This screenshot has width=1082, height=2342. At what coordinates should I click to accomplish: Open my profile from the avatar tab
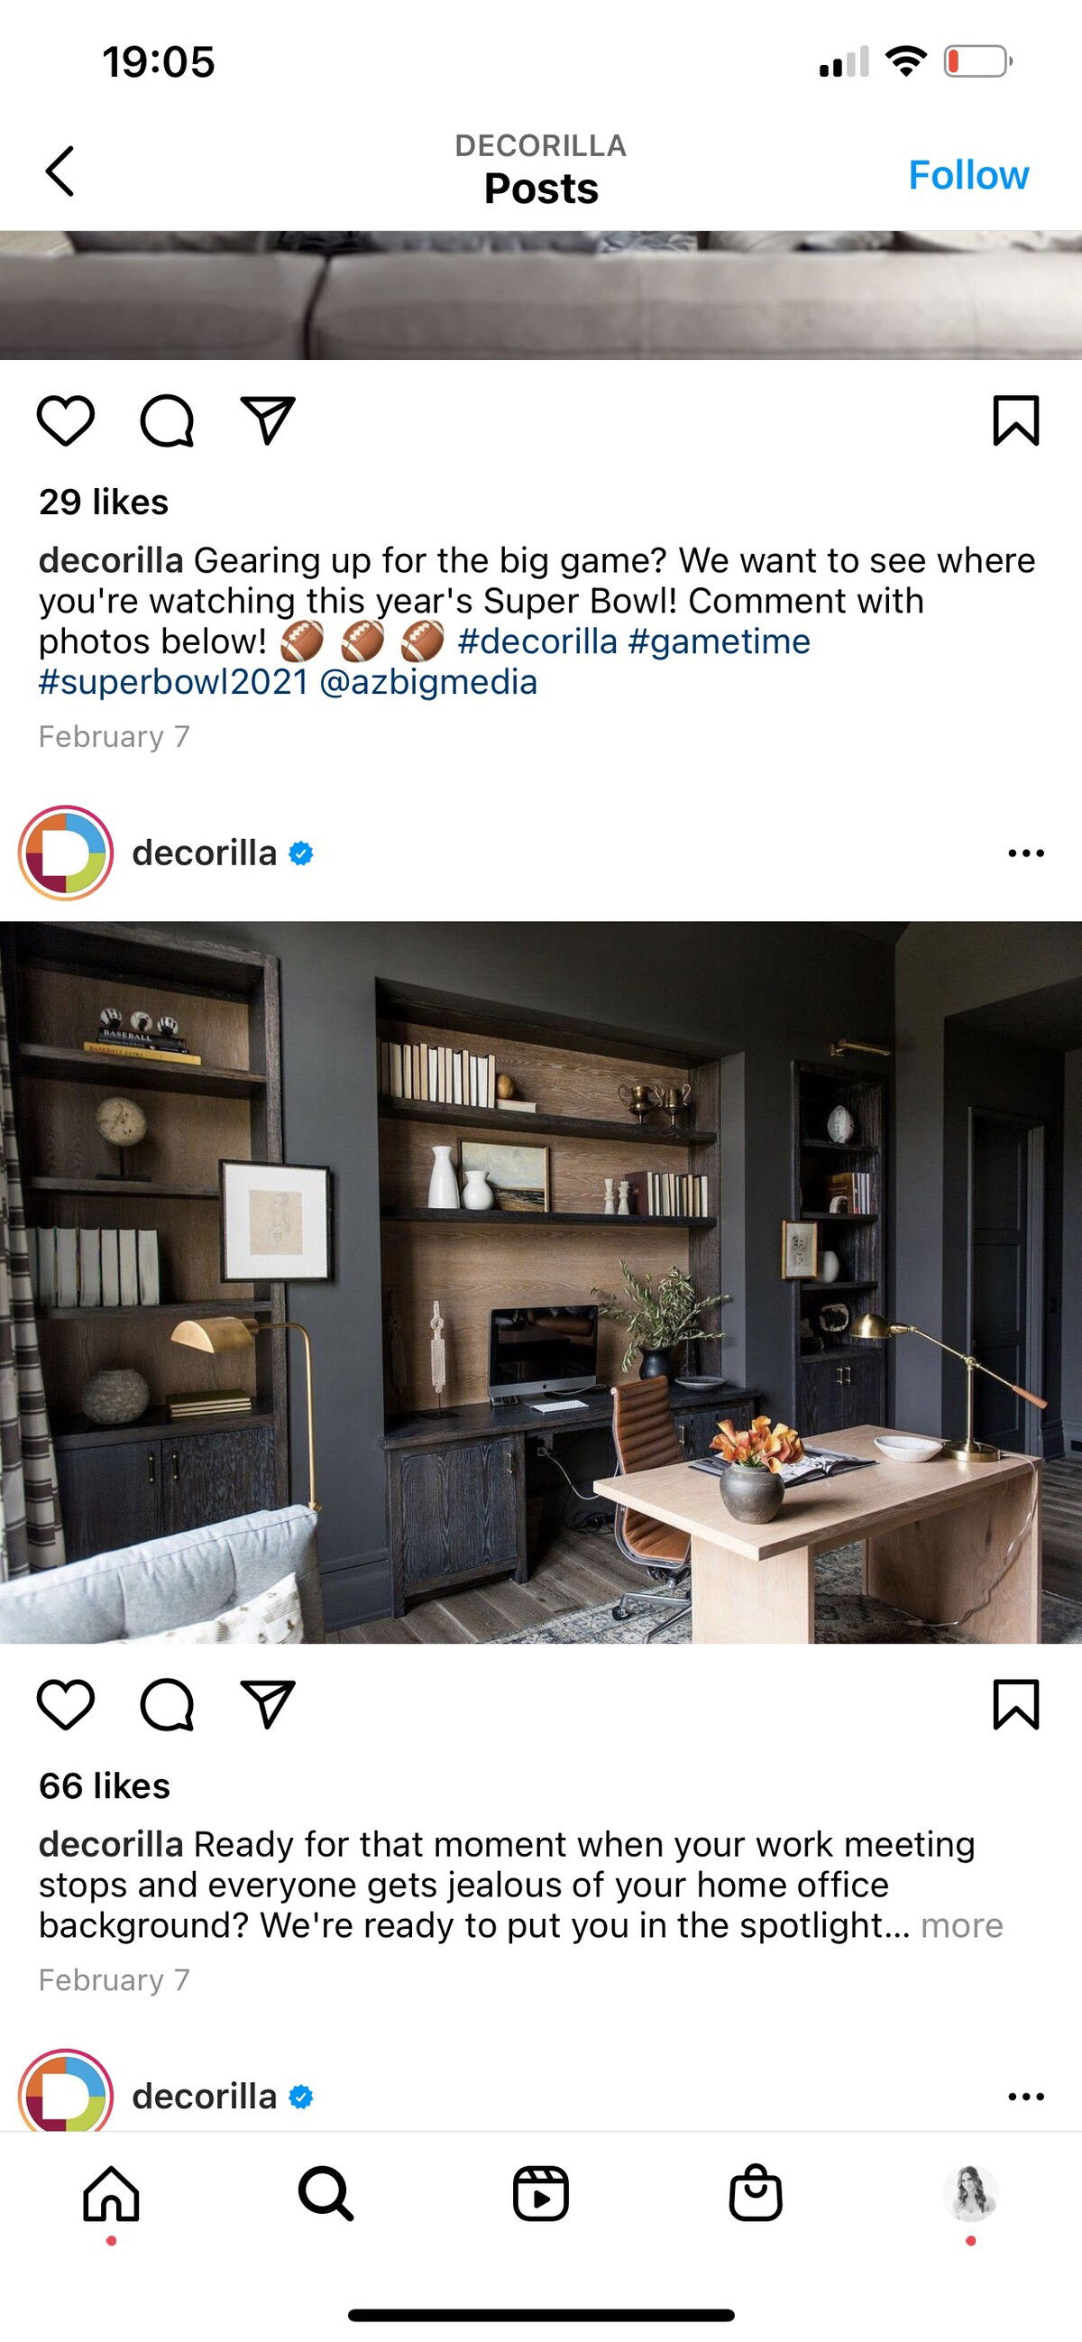pos(970,2193)
